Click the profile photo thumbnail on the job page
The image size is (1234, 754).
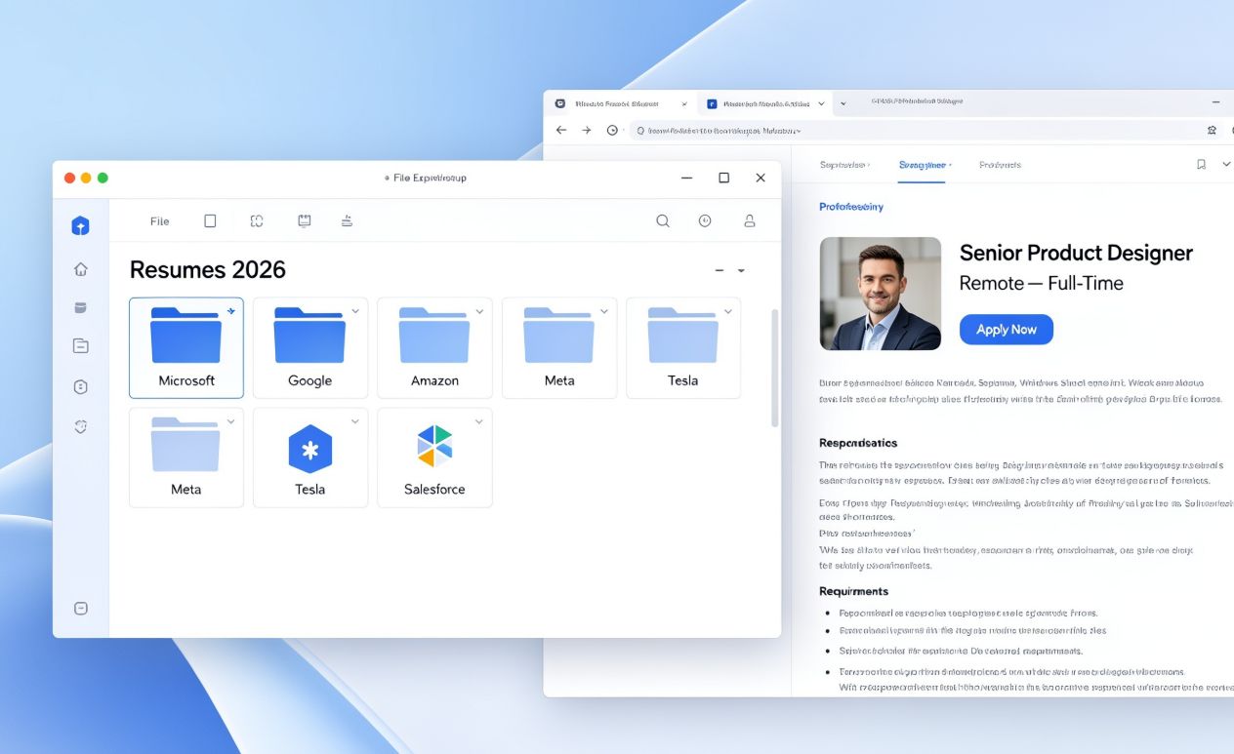(881, 294)
